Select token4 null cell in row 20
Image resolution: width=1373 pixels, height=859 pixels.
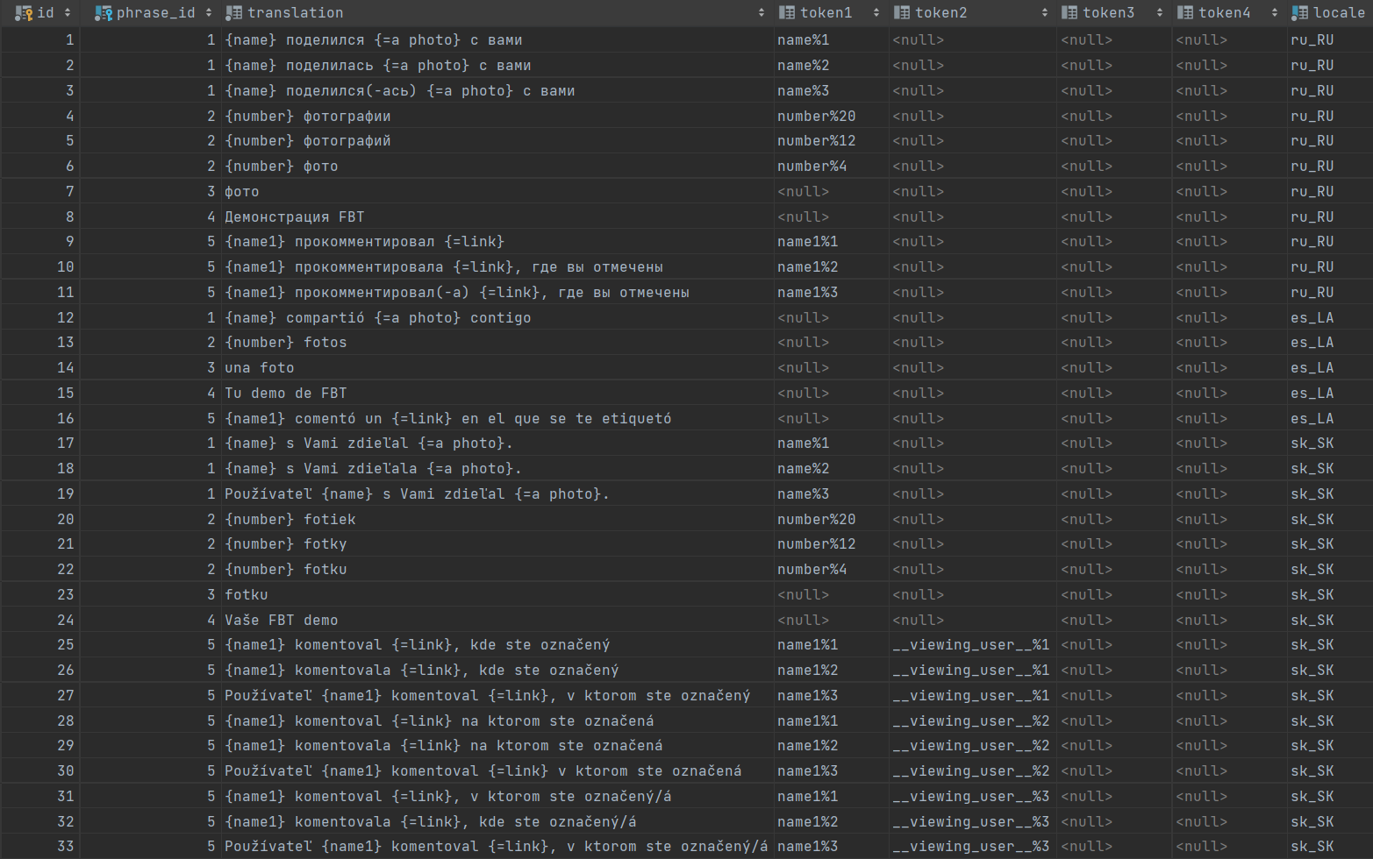point(1229,520)
